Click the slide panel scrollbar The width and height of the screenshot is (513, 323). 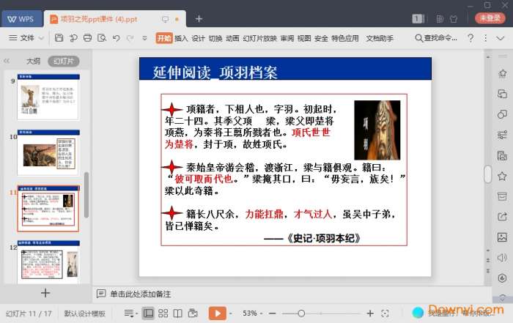click(86, 195)
